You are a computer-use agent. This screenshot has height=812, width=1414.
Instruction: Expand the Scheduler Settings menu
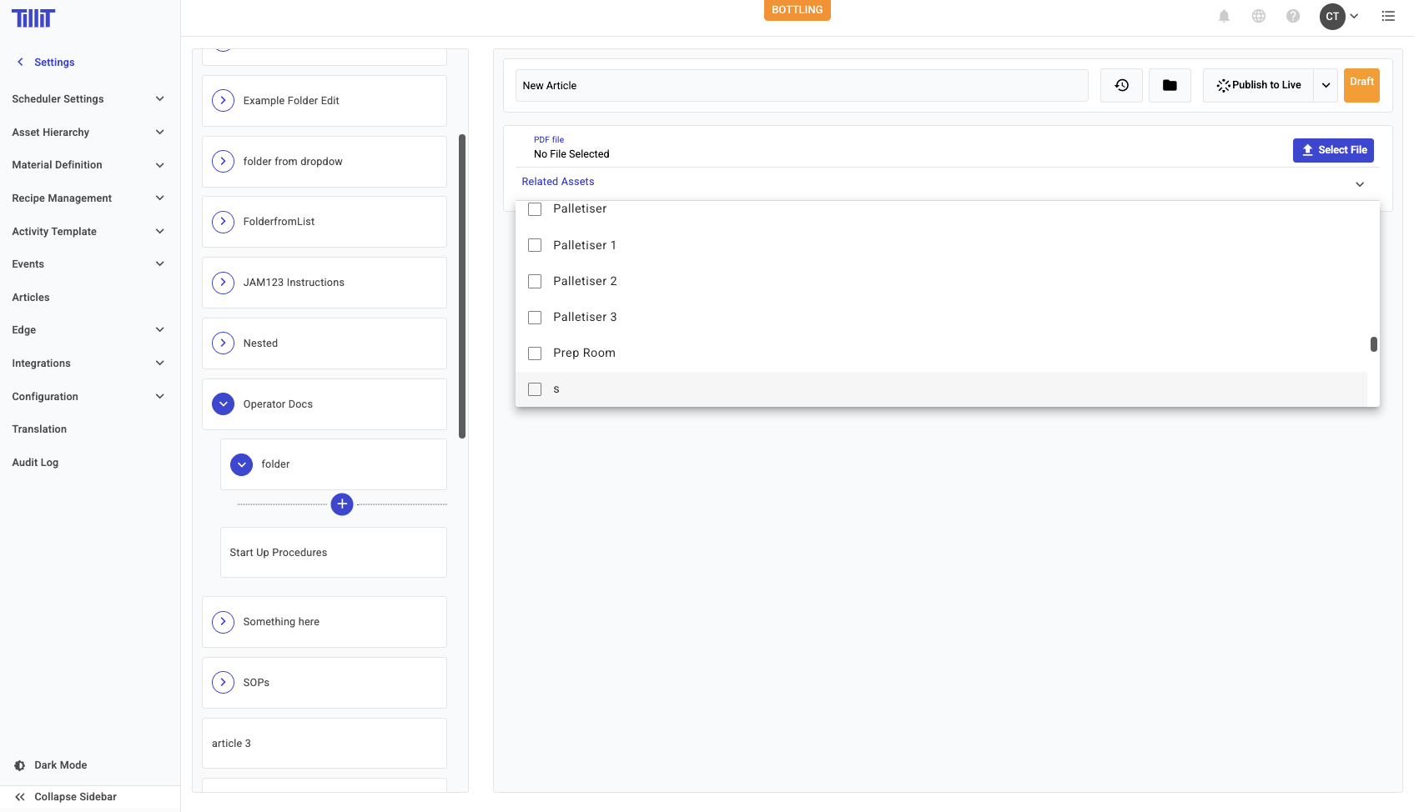pyautogui.click(x=88, y=99)
